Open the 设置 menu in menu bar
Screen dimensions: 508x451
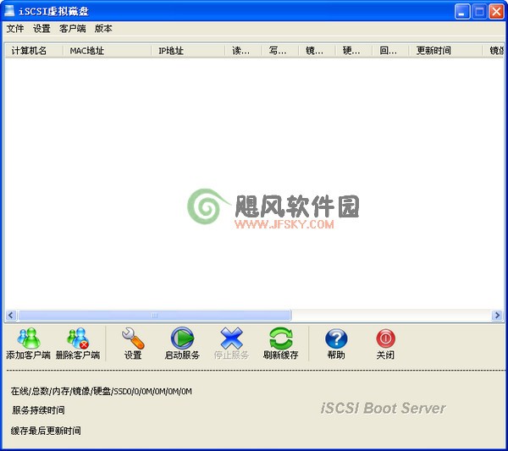pyautogui.click(x=41, y=29)
